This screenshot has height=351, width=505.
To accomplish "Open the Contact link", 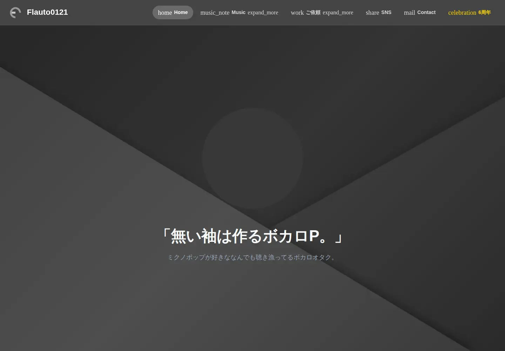I will point(426,12).
